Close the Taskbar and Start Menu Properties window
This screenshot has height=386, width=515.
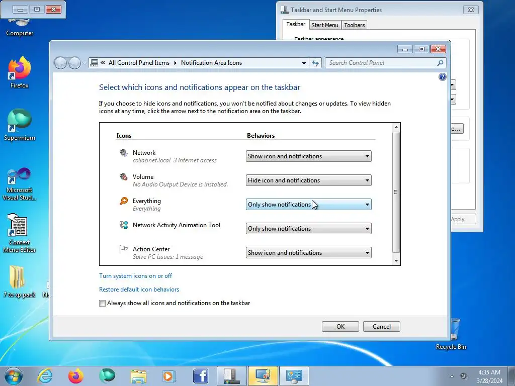point(471,10)
